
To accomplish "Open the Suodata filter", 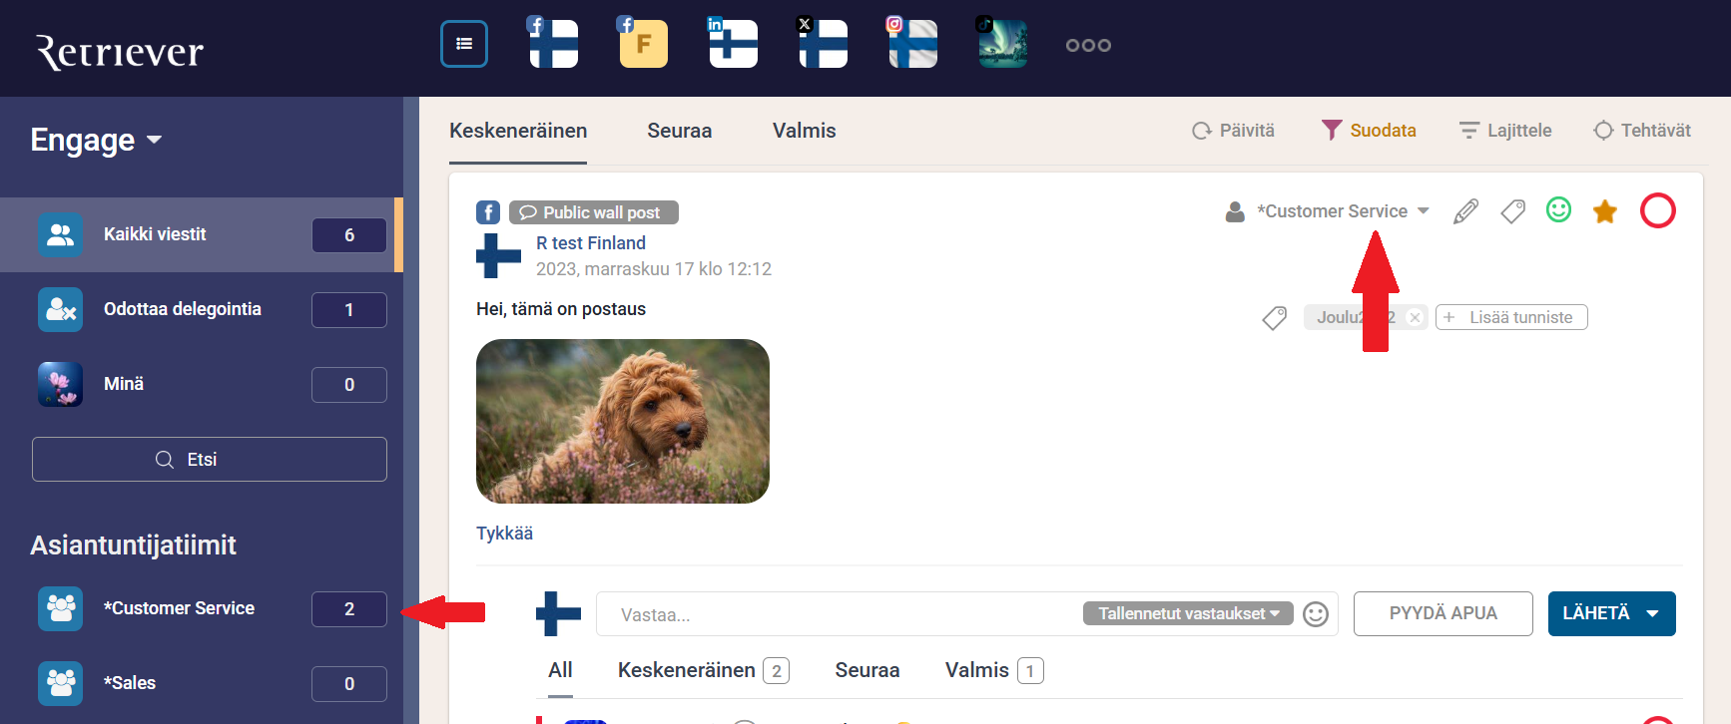I will (1369, 131).
